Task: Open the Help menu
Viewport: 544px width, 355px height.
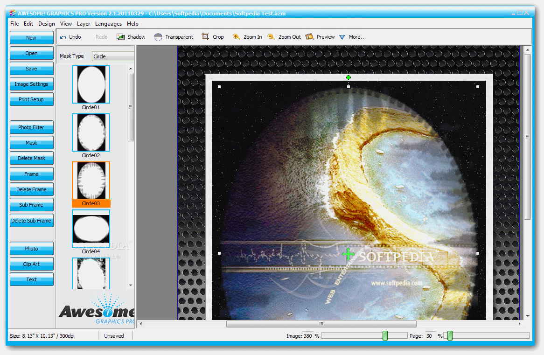Action: pyautogui.click(x=133, y=24)
